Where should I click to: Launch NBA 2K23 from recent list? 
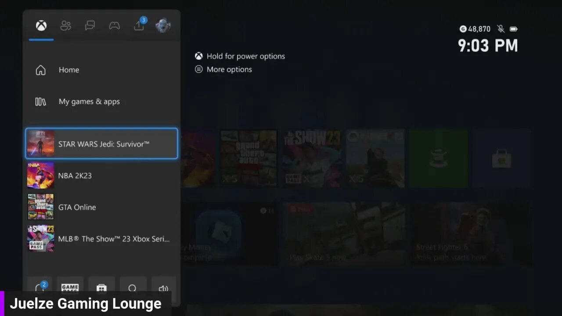101,176
